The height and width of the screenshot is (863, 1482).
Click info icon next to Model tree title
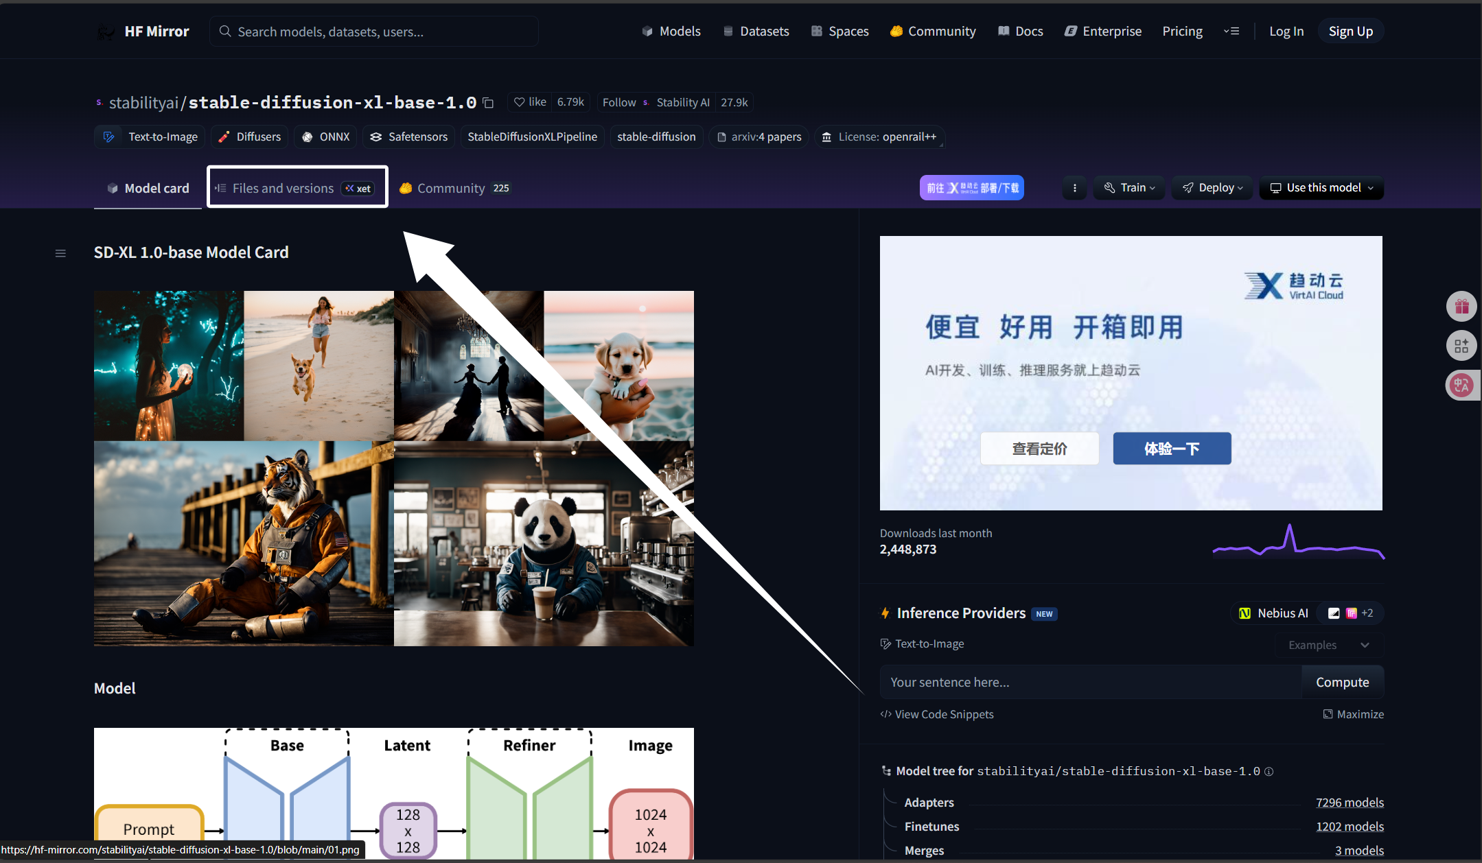(1269, 772)
